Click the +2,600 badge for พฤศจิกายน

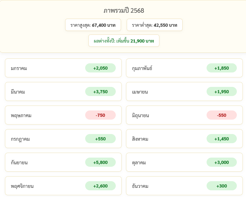click(x=100, y=186)
